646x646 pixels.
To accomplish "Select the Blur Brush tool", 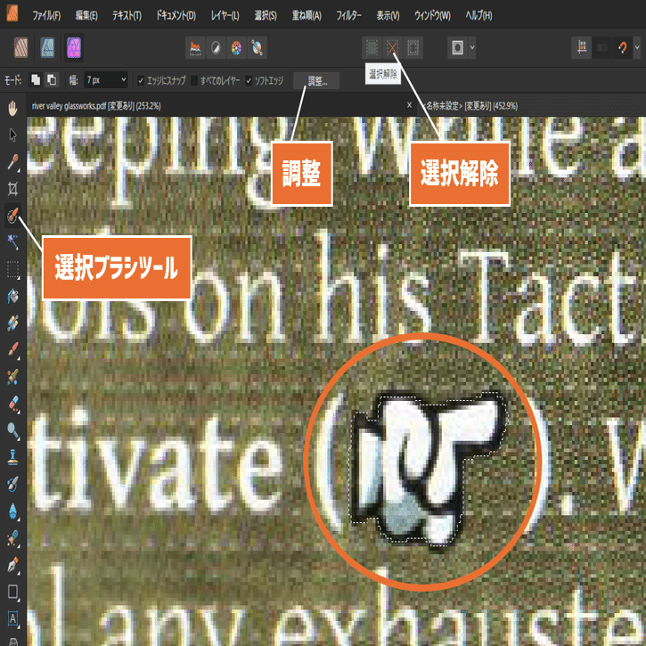I will click(12, 511).
